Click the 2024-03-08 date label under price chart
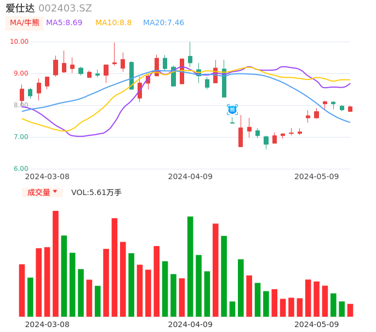Image resolution: width=376 pixels, height=332 pixels. pyautogui.click(x=47, y=176)
